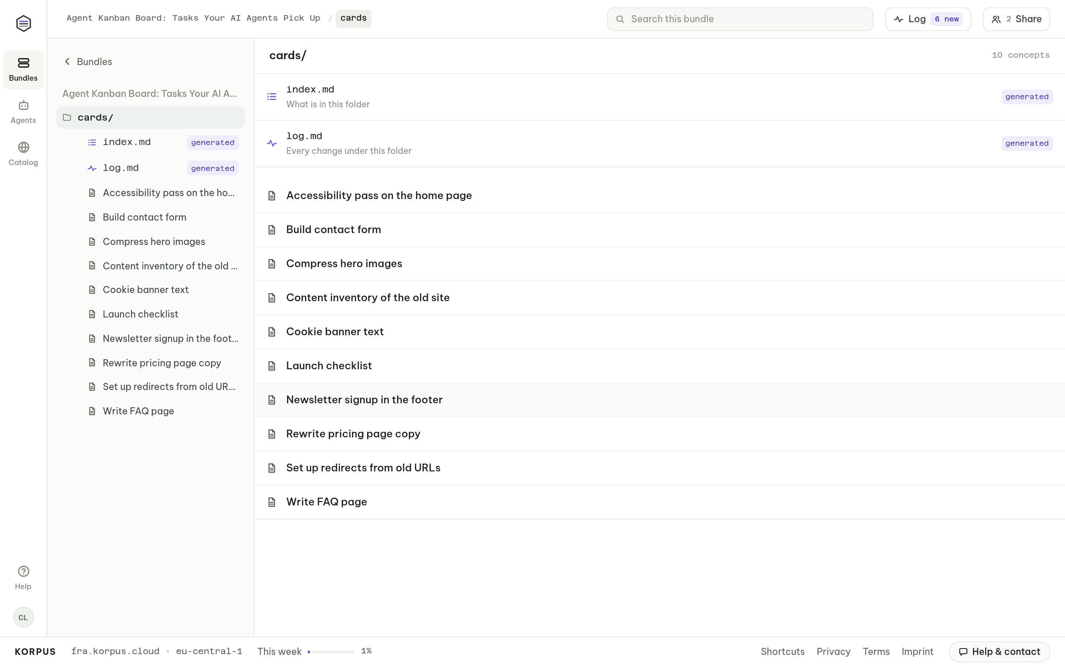
Task: Click the document icon for Launch checklist row
Action: (x=272, y=366)
